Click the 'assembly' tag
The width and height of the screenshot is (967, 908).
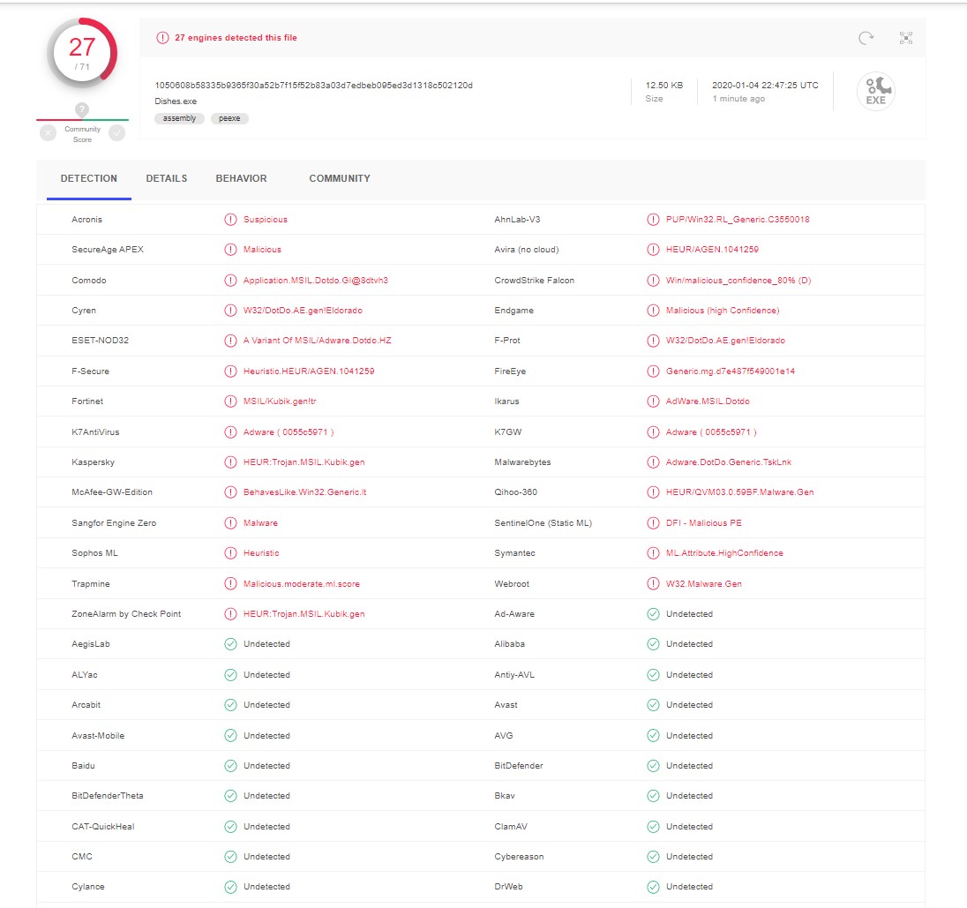coord(179,118)
